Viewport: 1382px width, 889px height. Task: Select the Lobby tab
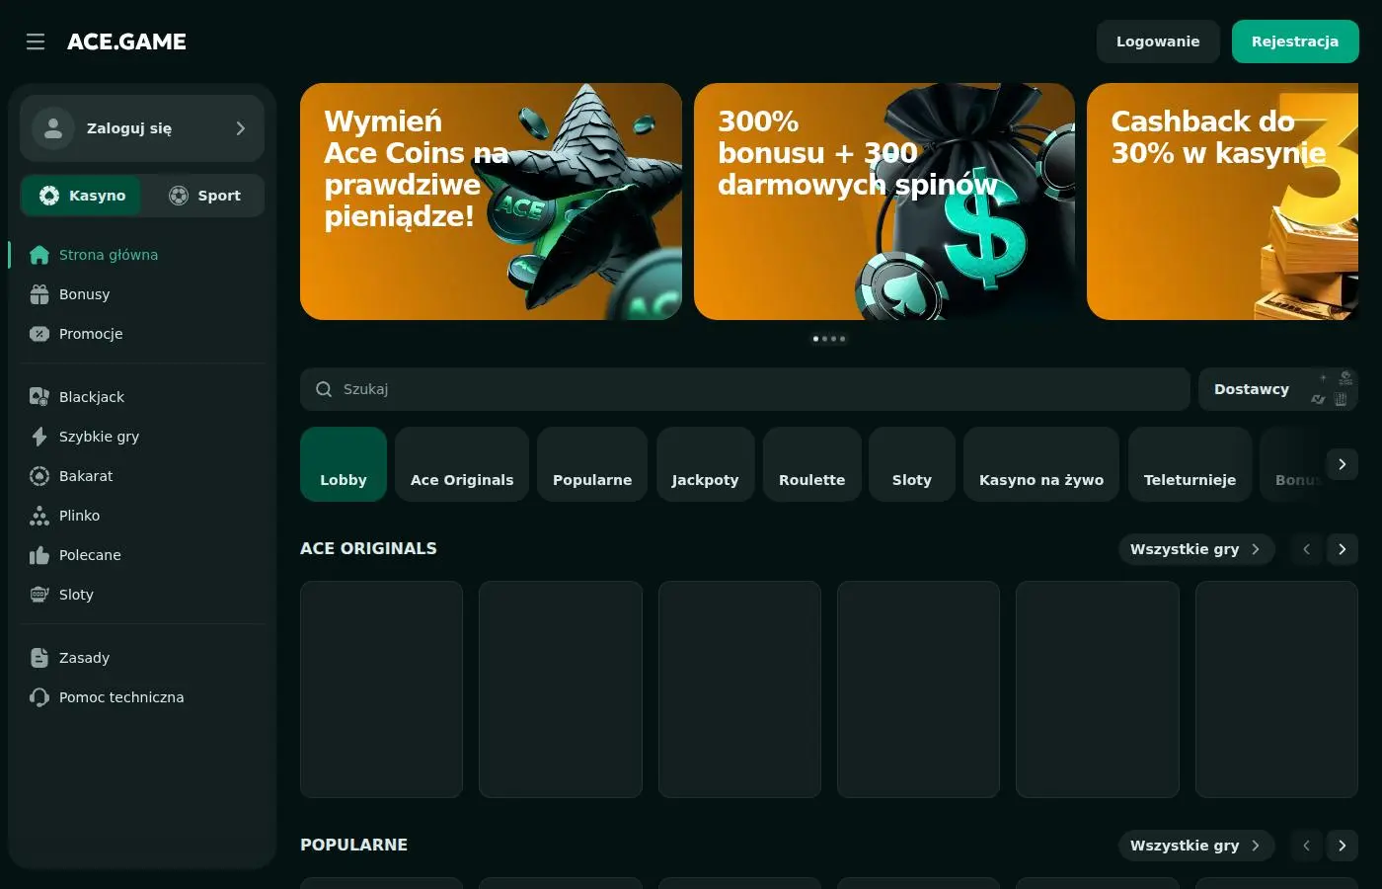point(344,464)
